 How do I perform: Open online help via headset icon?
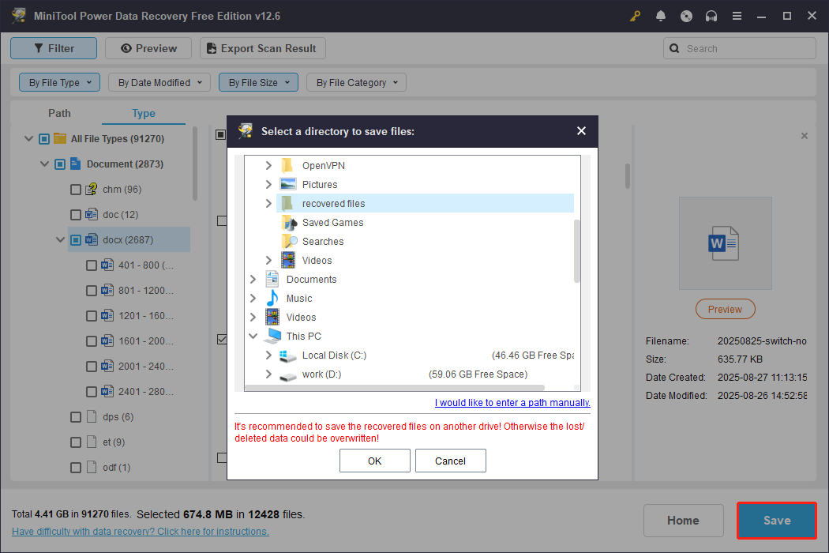click(711, 15)
